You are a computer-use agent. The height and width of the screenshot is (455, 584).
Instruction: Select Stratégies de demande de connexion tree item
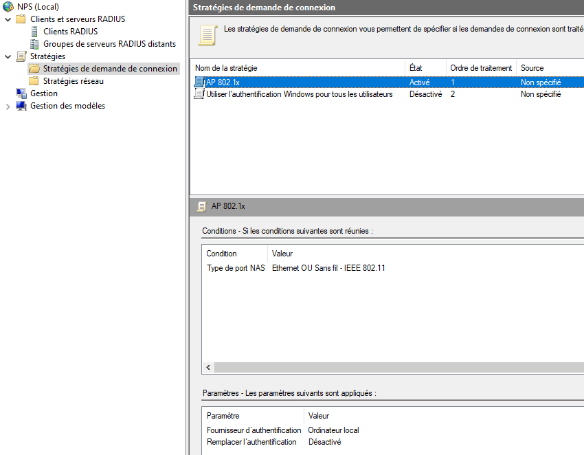[x=110, y=69]
